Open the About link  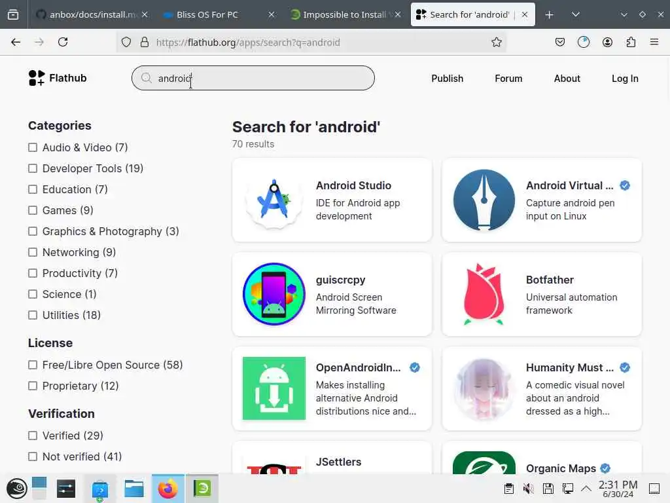point(567,79)
